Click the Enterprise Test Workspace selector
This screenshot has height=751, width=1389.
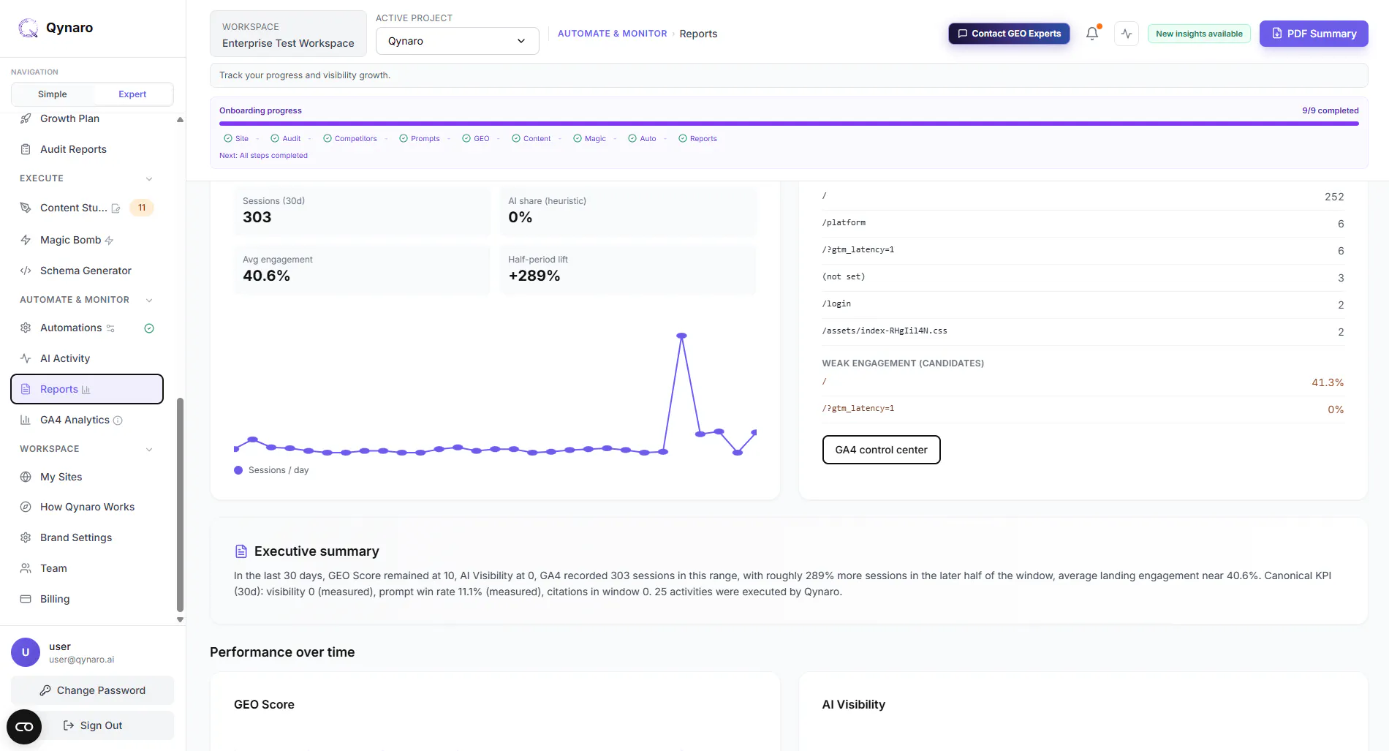pyautogui.click(x=288, y=34)
